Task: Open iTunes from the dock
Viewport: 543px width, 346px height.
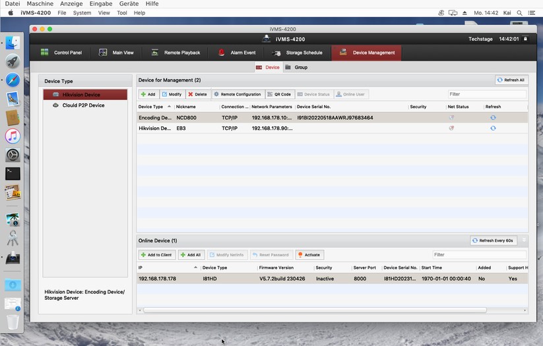Action: (13, 136)
